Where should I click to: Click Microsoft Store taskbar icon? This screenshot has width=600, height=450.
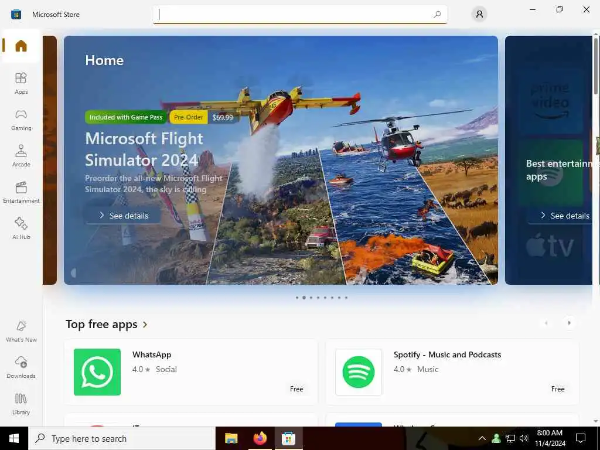click(288, 438)
